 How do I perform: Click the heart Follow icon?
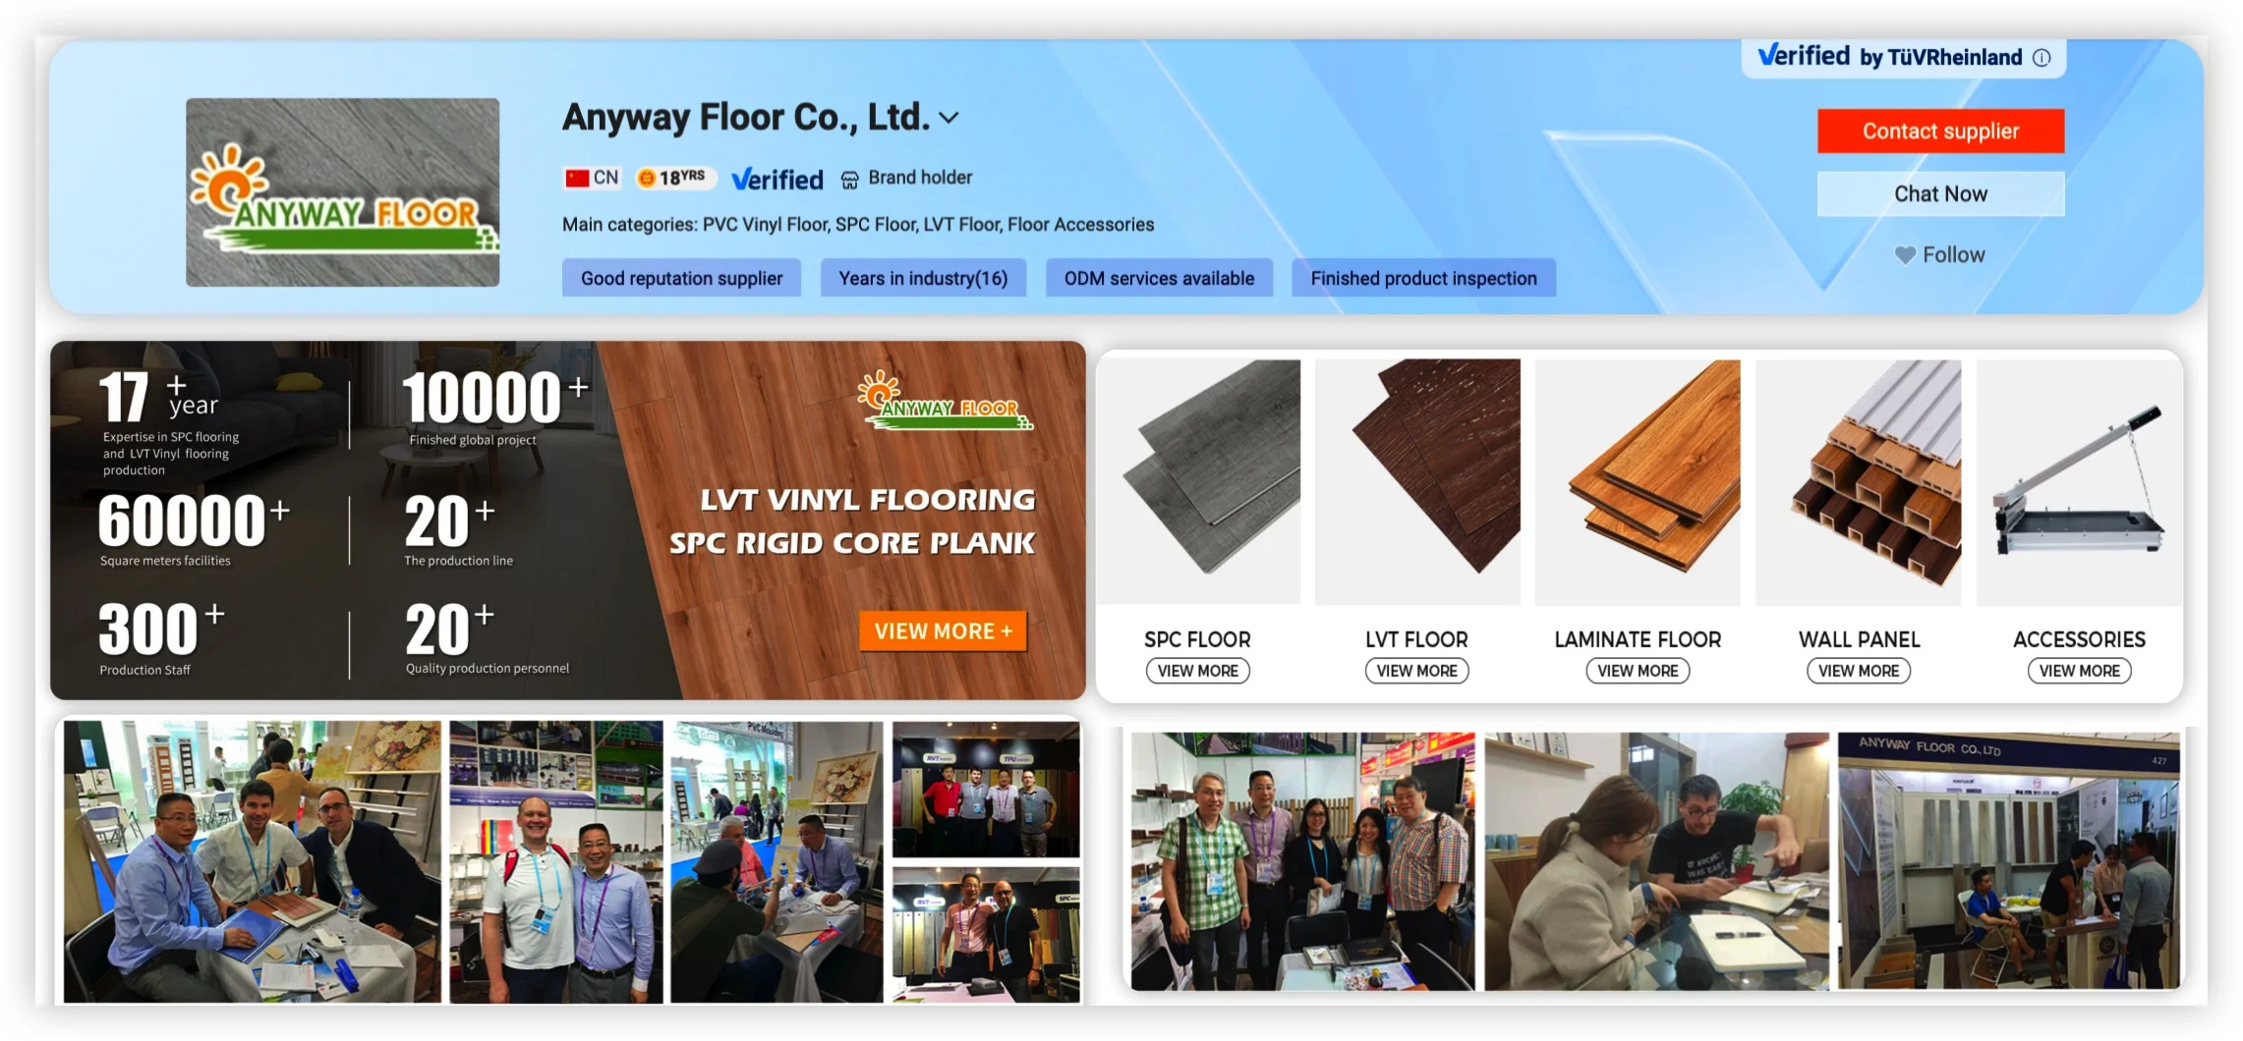(x=1905, y=255)
